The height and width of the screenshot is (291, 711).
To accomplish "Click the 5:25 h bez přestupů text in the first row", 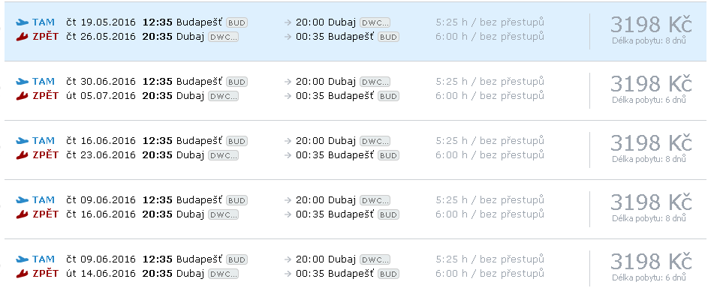I will tap(490, 22).
